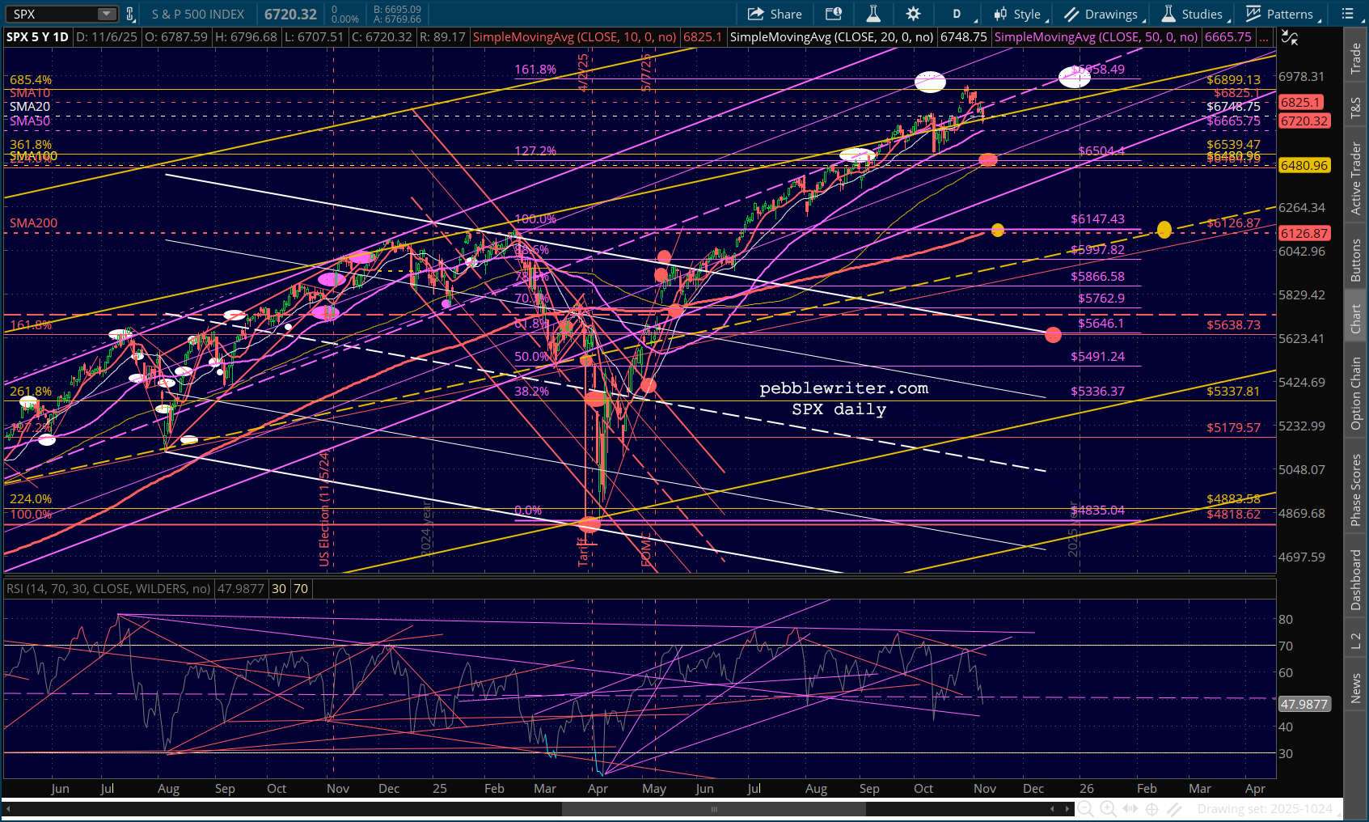
Task: Open the Studies menu
Action: [x=1194, y=14]
